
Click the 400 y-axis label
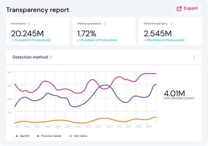click(9, 72)
